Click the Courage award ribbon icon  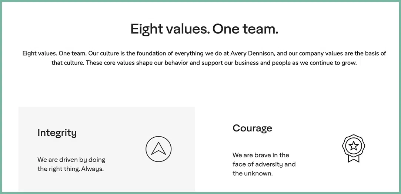(x=353, y=148)
